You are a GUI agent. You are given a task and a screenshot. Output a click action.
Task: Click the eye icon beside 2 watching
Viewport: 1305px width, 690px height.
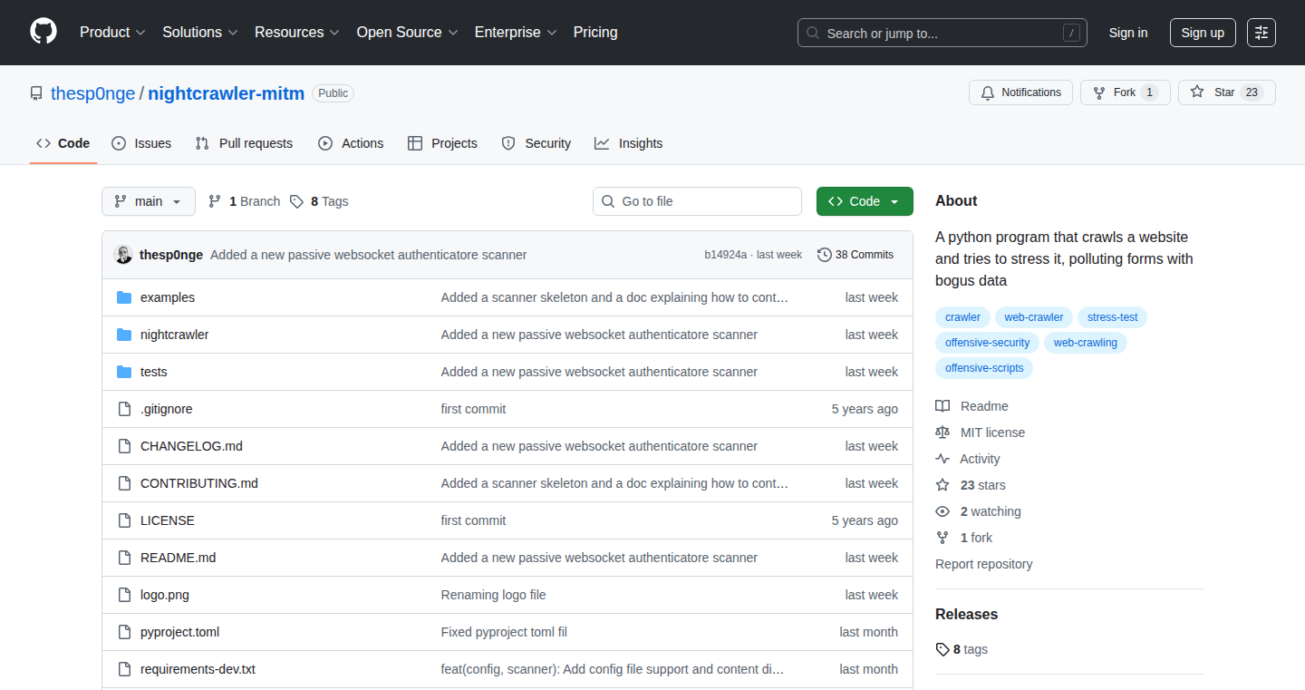point(942,511)
